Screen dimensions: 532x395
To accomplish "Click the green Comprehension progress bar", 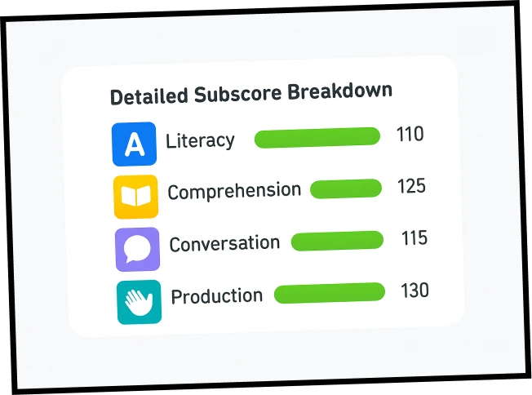I will [x=346, y=189].
